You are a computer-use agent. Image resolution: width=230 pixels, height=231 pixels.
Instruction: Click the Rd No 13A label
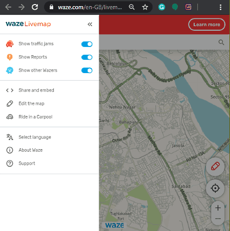click(x=195, y=157)
